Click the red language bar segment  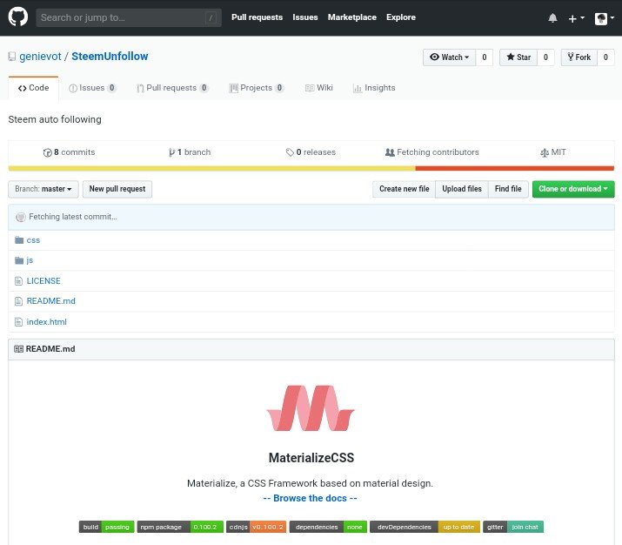[515, 169]
